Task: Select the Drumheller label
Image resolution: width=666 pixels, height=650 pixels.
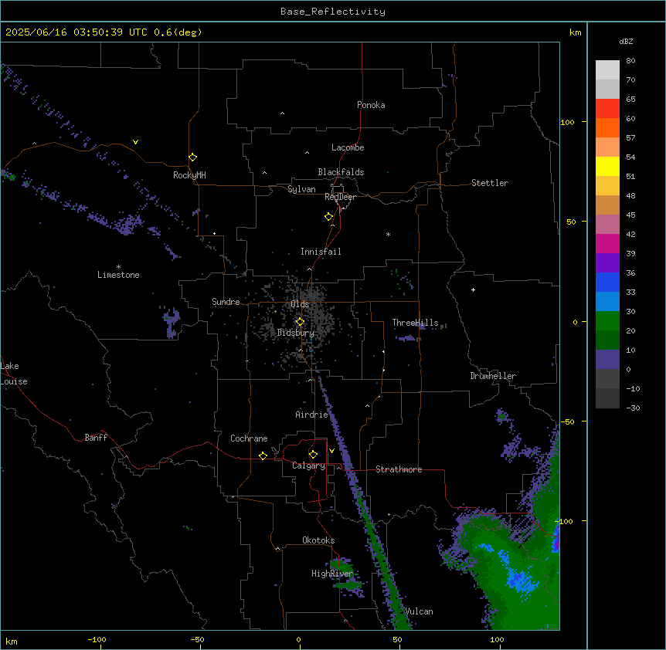Action: click(493, 376)
